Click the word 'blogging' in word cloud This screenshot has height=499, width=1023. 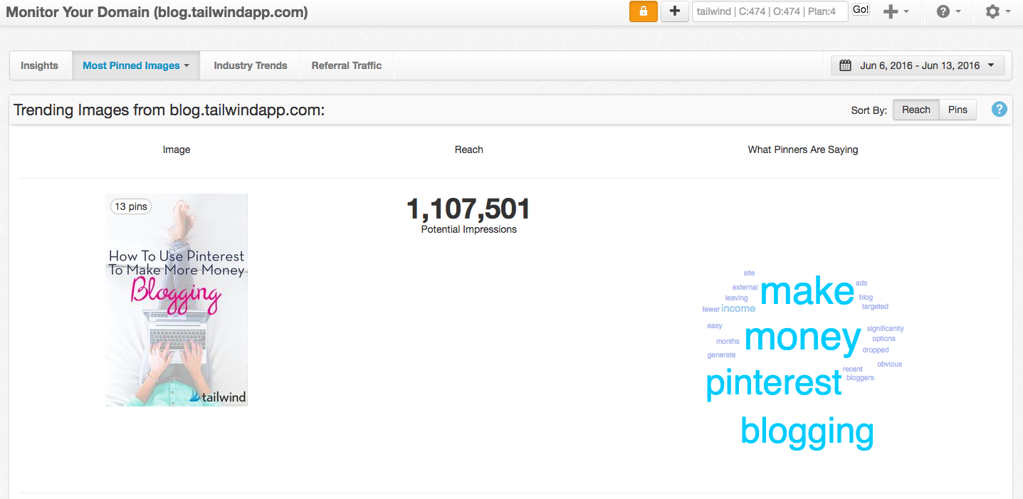(x=807, y=431)
